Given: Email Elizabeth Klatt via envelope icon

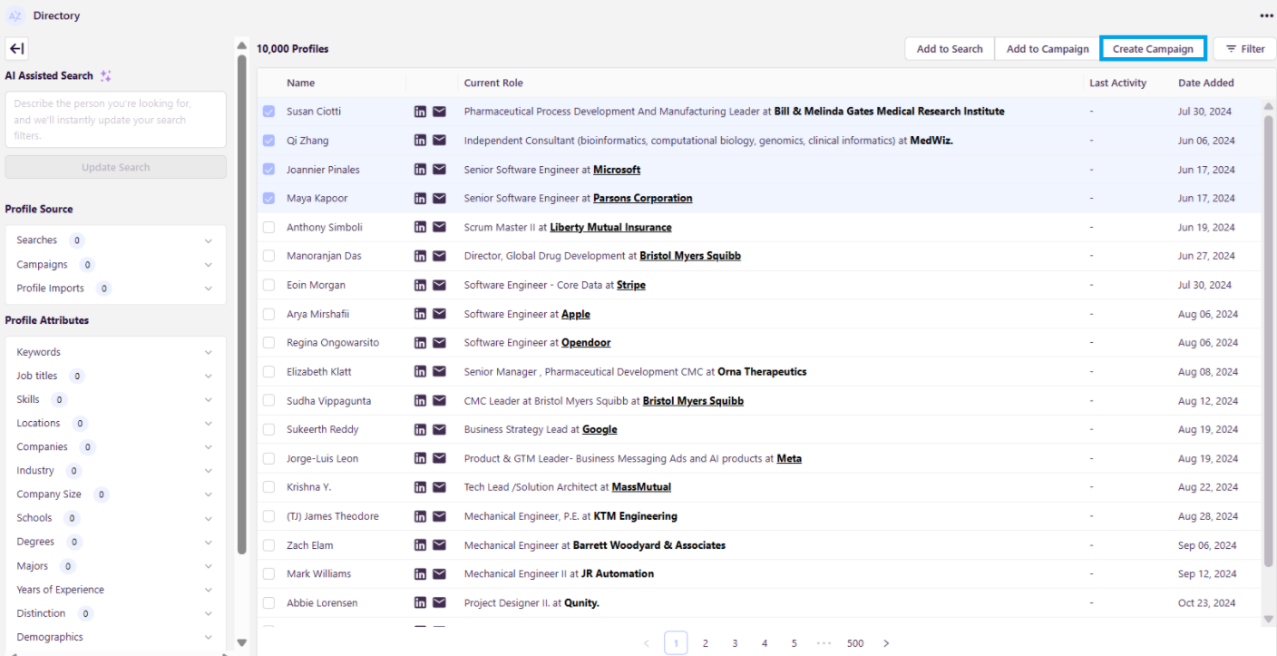Looking at the screenshot, I should pyautogui.click(x=439, y=372).
